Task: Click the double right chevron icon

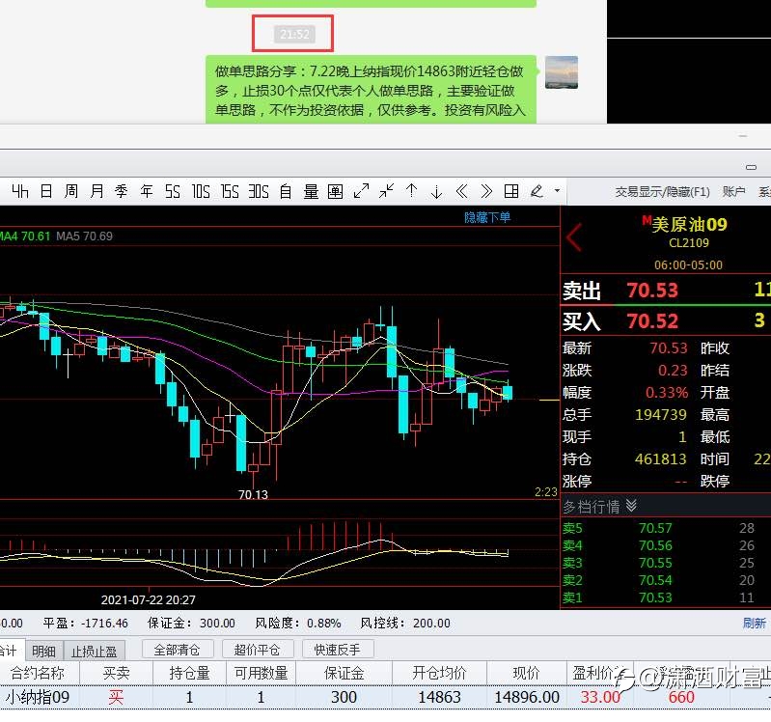Action: pos(486,191)
